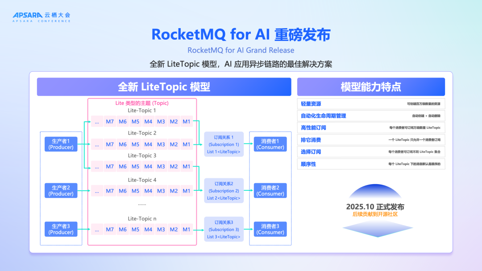Expand the 订阅关系 1 (Subscription 1) box

pos(224,144)
